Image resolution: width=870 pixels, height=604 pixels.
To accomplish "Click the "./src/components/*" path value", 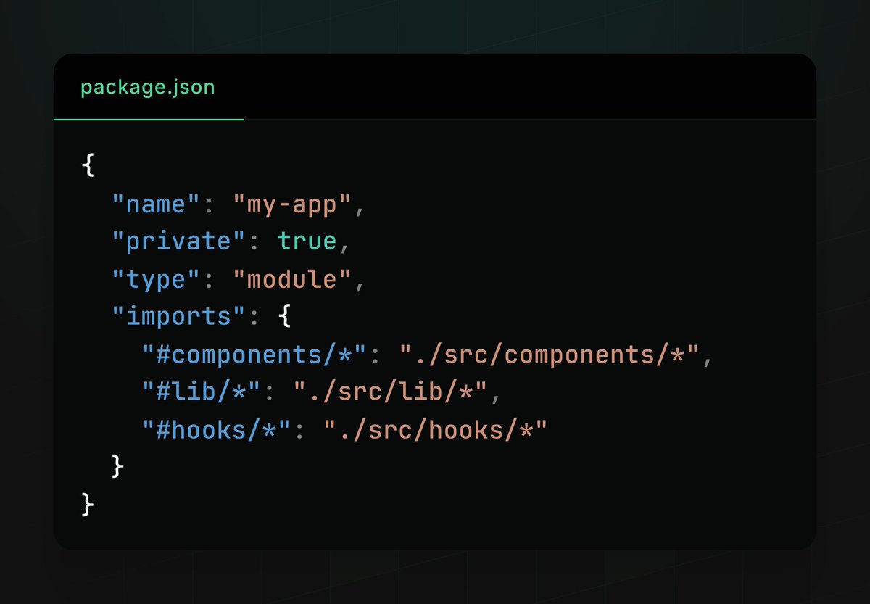I will coord(550,355).
